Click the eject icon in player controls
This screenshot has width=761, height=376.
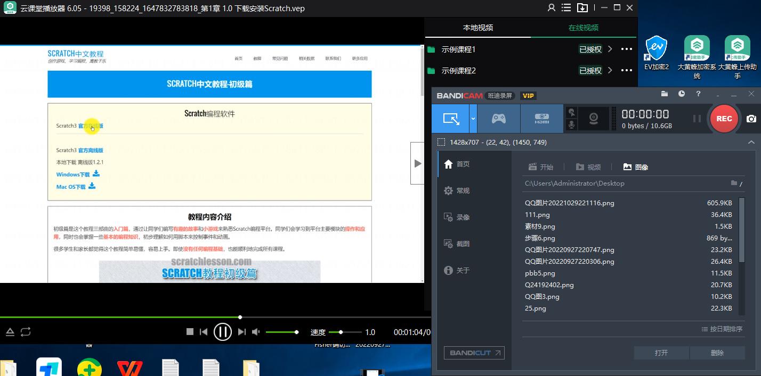click(x=10, y=332)
